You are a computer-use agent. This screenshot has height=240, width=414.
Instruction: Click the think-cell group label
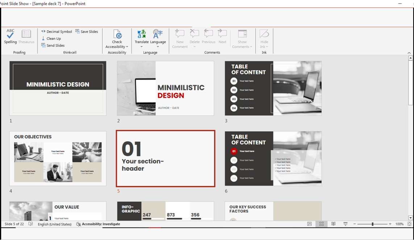70,52
